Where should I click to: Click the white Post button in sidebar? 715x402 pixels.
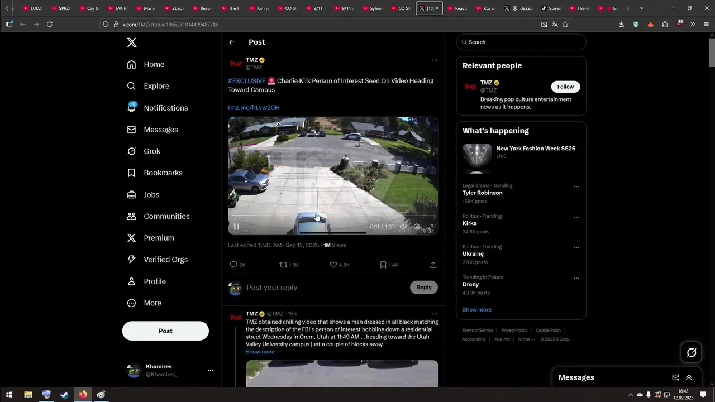pos(165,331)
